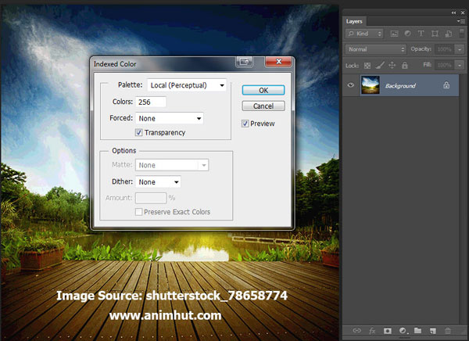
Task: Click the link layers icon
Action: pyautogui.click(x=356, y=331)
